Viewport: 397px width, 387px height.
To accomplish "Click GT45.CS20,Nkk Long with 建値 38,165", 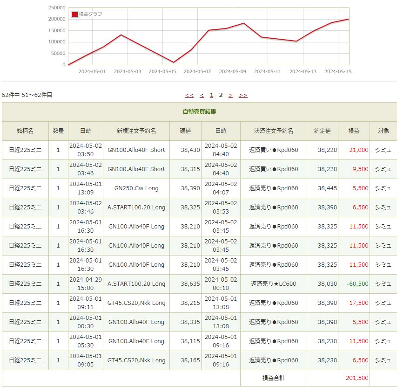I will tap(136, 360).
